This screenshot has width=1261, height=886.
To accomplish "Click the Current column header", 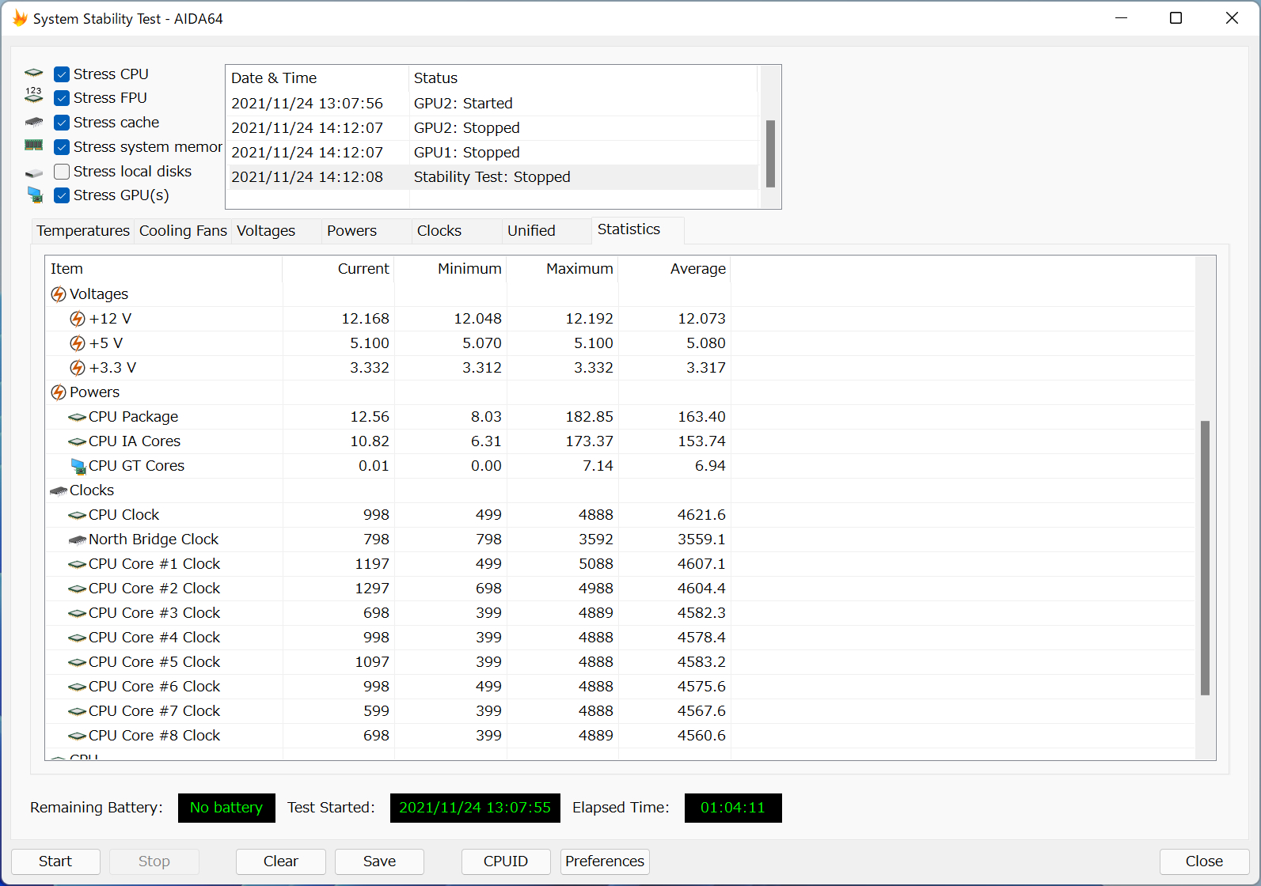I will [x=338, y=269].
